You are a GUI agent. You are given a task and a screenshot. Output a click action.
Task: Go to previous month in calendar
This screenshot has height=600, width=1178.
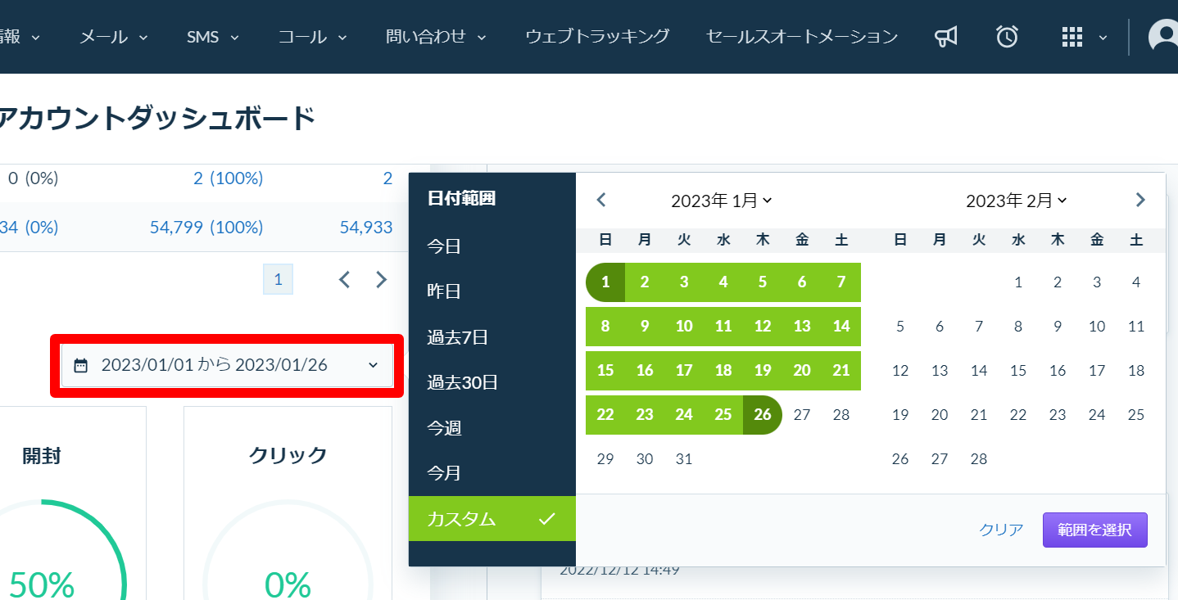click(x=601, y=200)
